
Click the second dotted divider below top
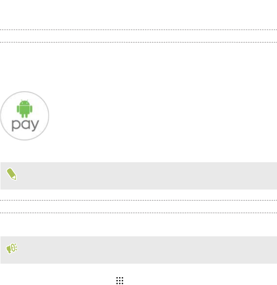pyautogui.click(x=138, y=42)
